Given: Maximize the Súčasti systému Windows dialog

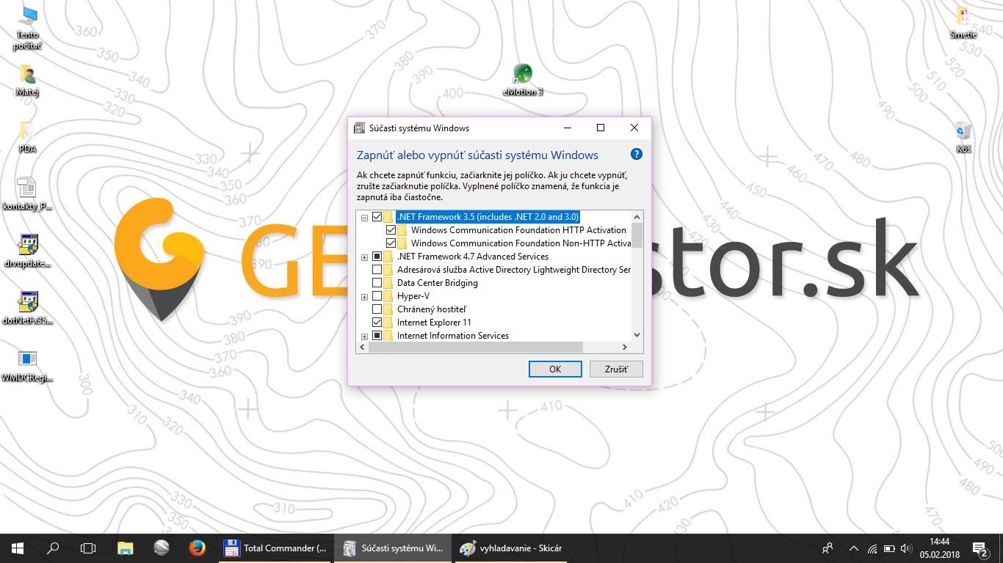Looking at the screenshot, I should tap(601, 128).
